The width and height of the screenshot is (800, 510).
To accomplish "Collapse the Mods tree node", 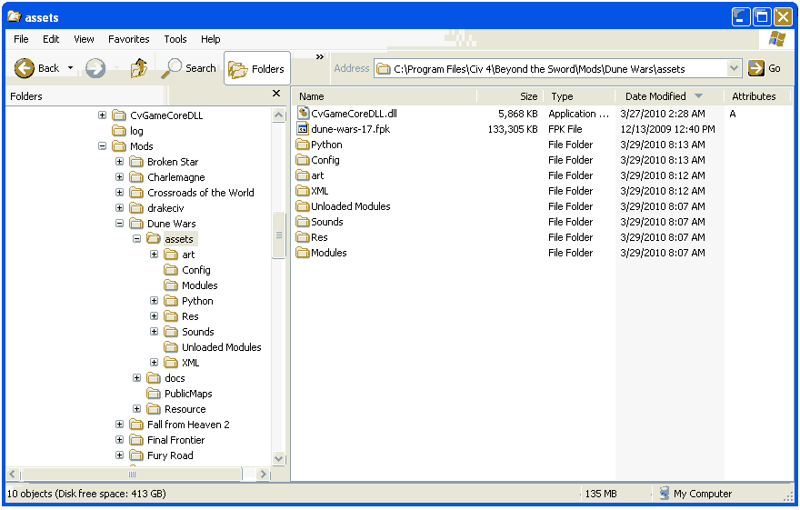I will (x=102, y=146).
